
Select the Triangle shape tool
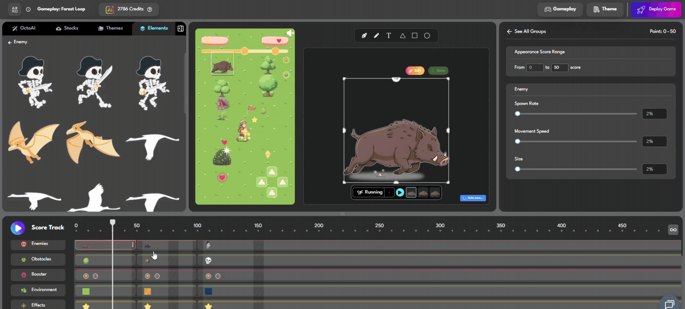pyautogui.click(x=402, y=36)
